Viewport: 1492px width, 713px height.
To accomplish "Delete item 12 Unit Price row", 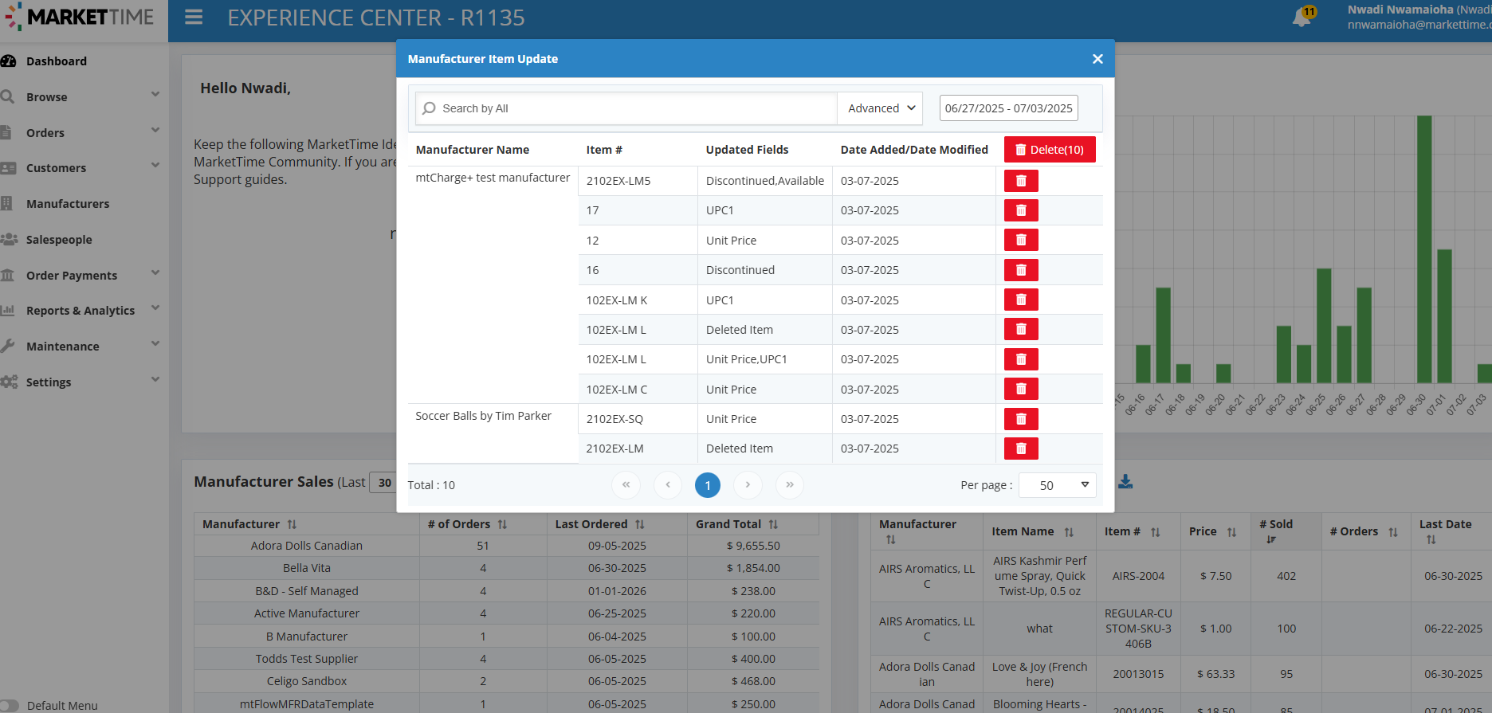I will pyautogui.click(x=1021, y=240).
